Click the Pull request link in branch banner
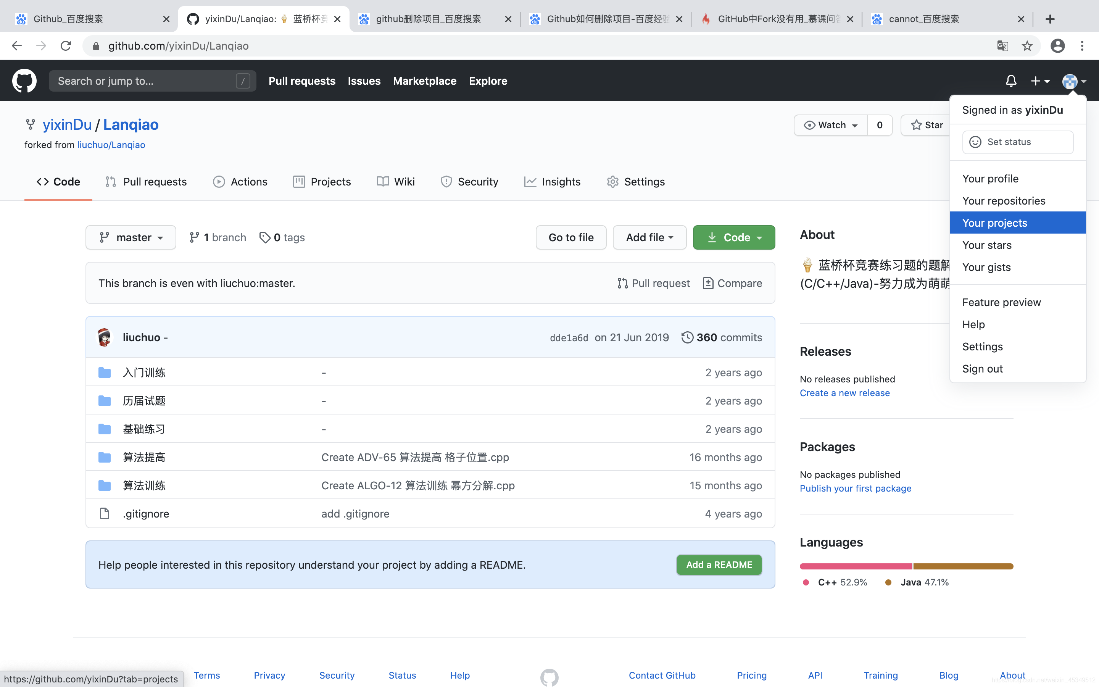Image resolution: width=1099 pixels, height=687 pixels. click(654, 283)
